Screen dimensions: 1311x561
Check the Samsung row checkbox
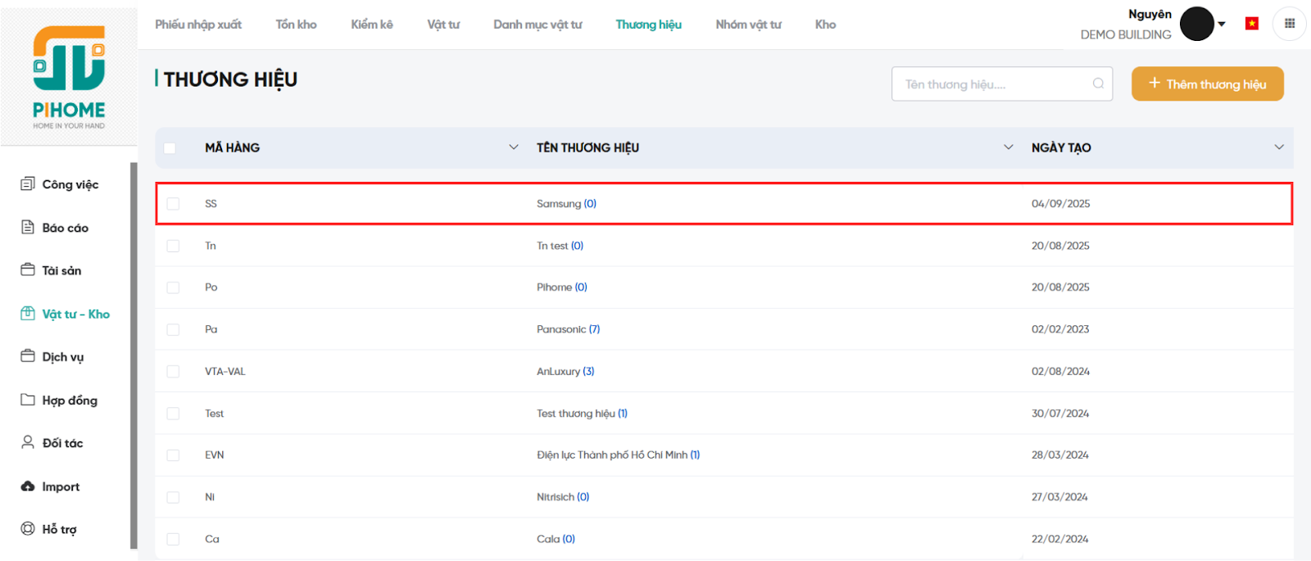tap(173, 204)
